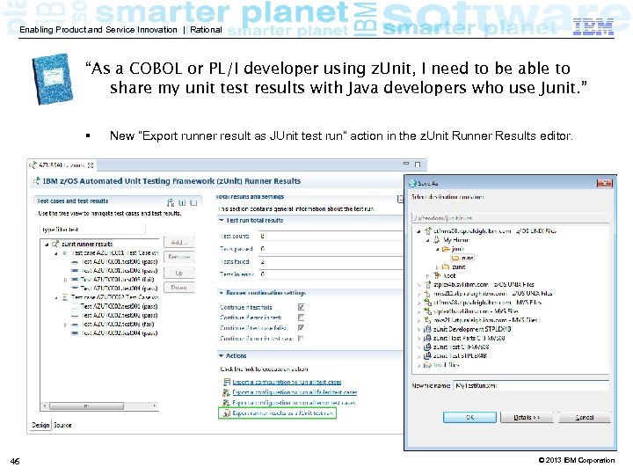Click the Test count field
This screenshot has width=633, height=475.
pos(331,236)
